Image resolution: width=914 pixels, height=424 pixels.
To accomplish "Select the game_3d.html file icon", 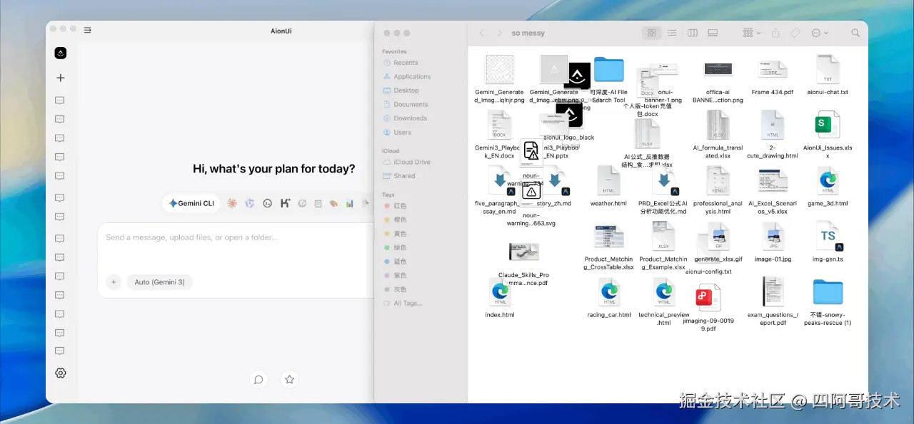I will tap(828, 181).
